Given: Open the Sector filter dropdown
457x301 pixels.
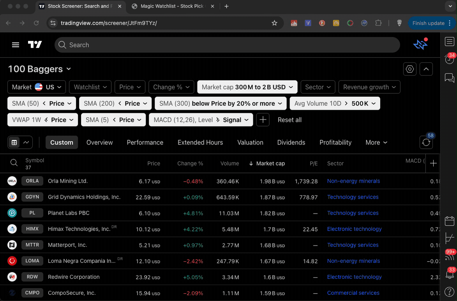Looking at the screenshot, I should [318, 87].
